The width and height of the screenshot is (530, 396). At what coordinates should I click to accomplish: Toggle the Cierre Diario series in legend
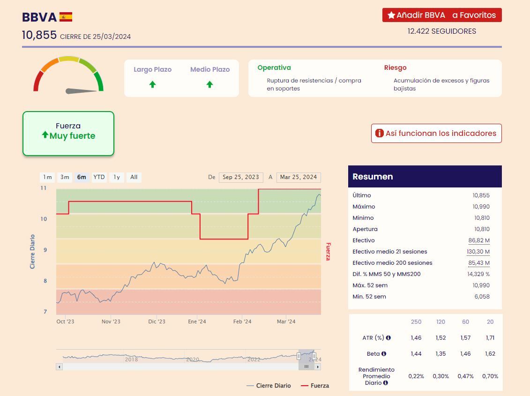tap(269, 386)
